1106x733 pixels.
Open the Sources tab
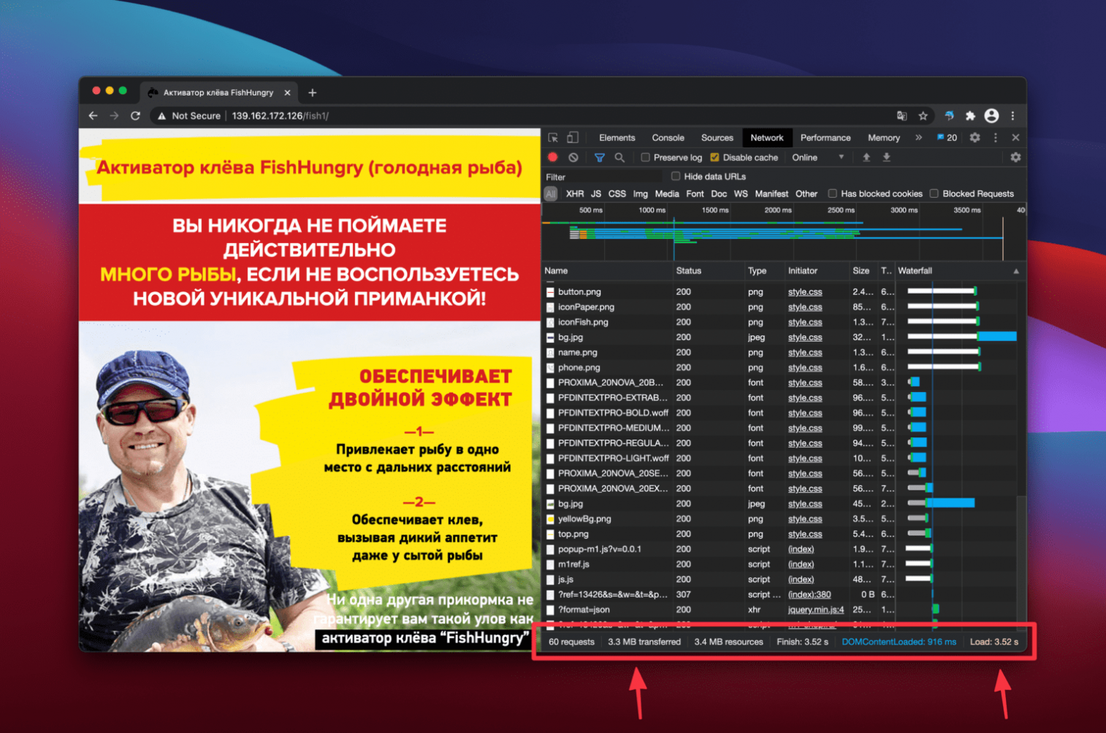click(717, 137)
